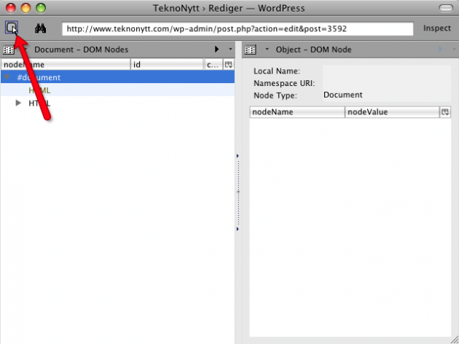Click the binoculars find icon
459x344 pixels.
point(41,28)
